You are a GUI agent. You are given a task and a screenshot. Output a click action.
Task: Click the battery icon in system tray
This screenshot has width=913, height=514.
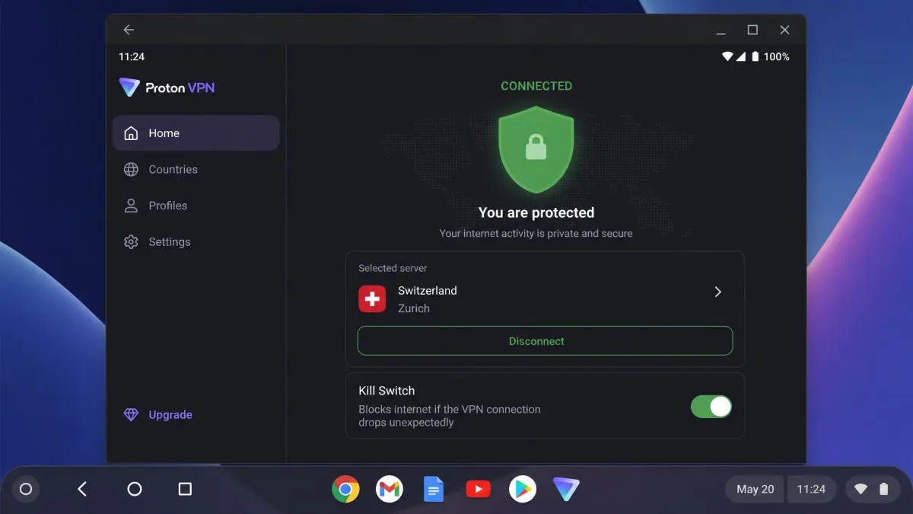coord(883,489)
